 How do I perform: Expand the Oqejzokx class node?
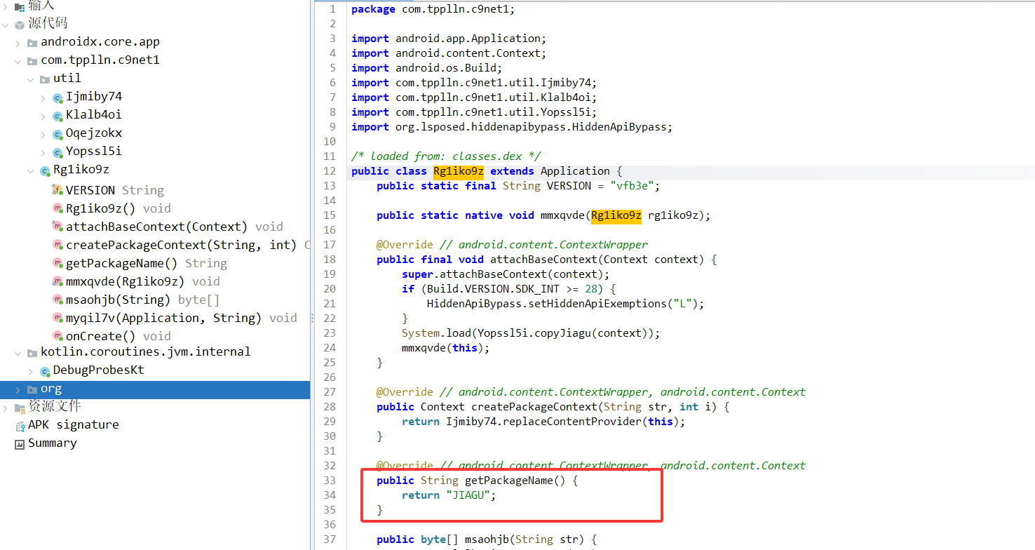click(43, 134)
